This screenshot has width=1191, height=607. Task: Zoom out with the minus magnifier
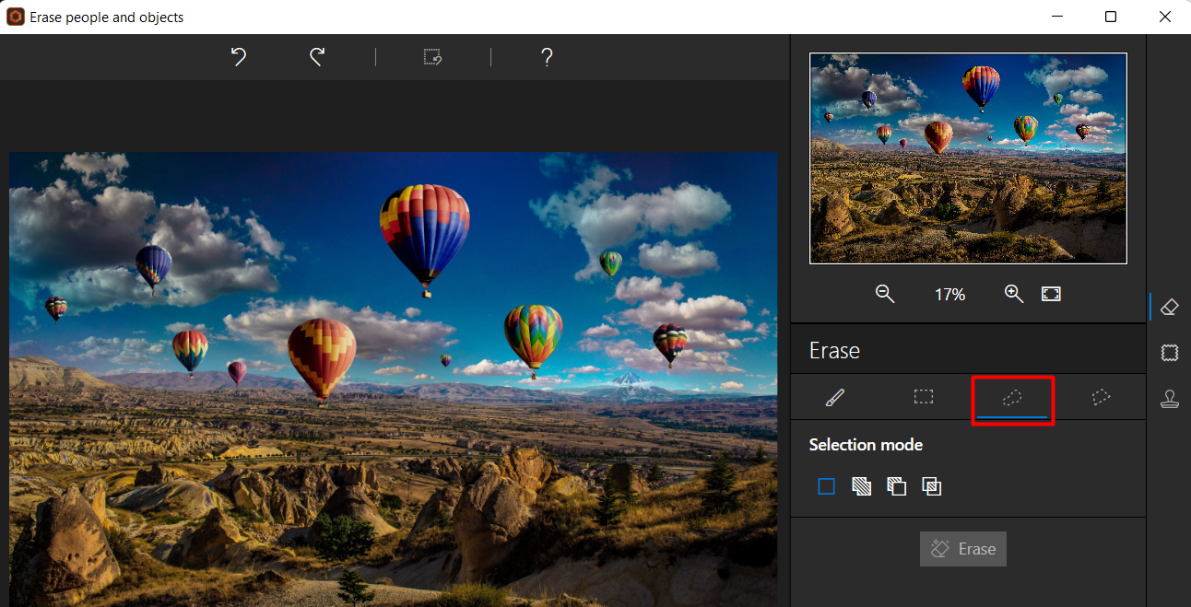click(885, 294)
